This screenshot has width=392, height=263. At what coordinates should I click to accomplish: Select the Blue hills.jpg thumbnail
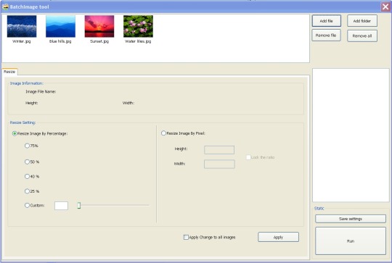[x=60, y=26]
